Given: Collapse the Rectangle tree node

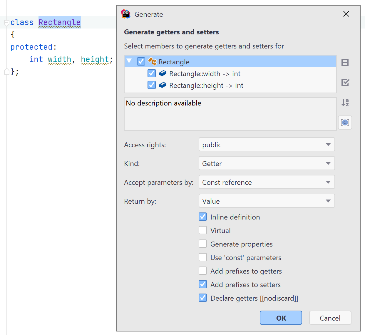Looking at the screenshot, I should pos(129,61).
